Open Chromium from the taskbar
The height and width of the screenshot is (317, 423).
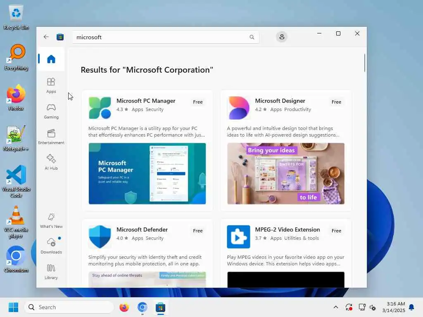pyautogui.click(x=142, y=307)
